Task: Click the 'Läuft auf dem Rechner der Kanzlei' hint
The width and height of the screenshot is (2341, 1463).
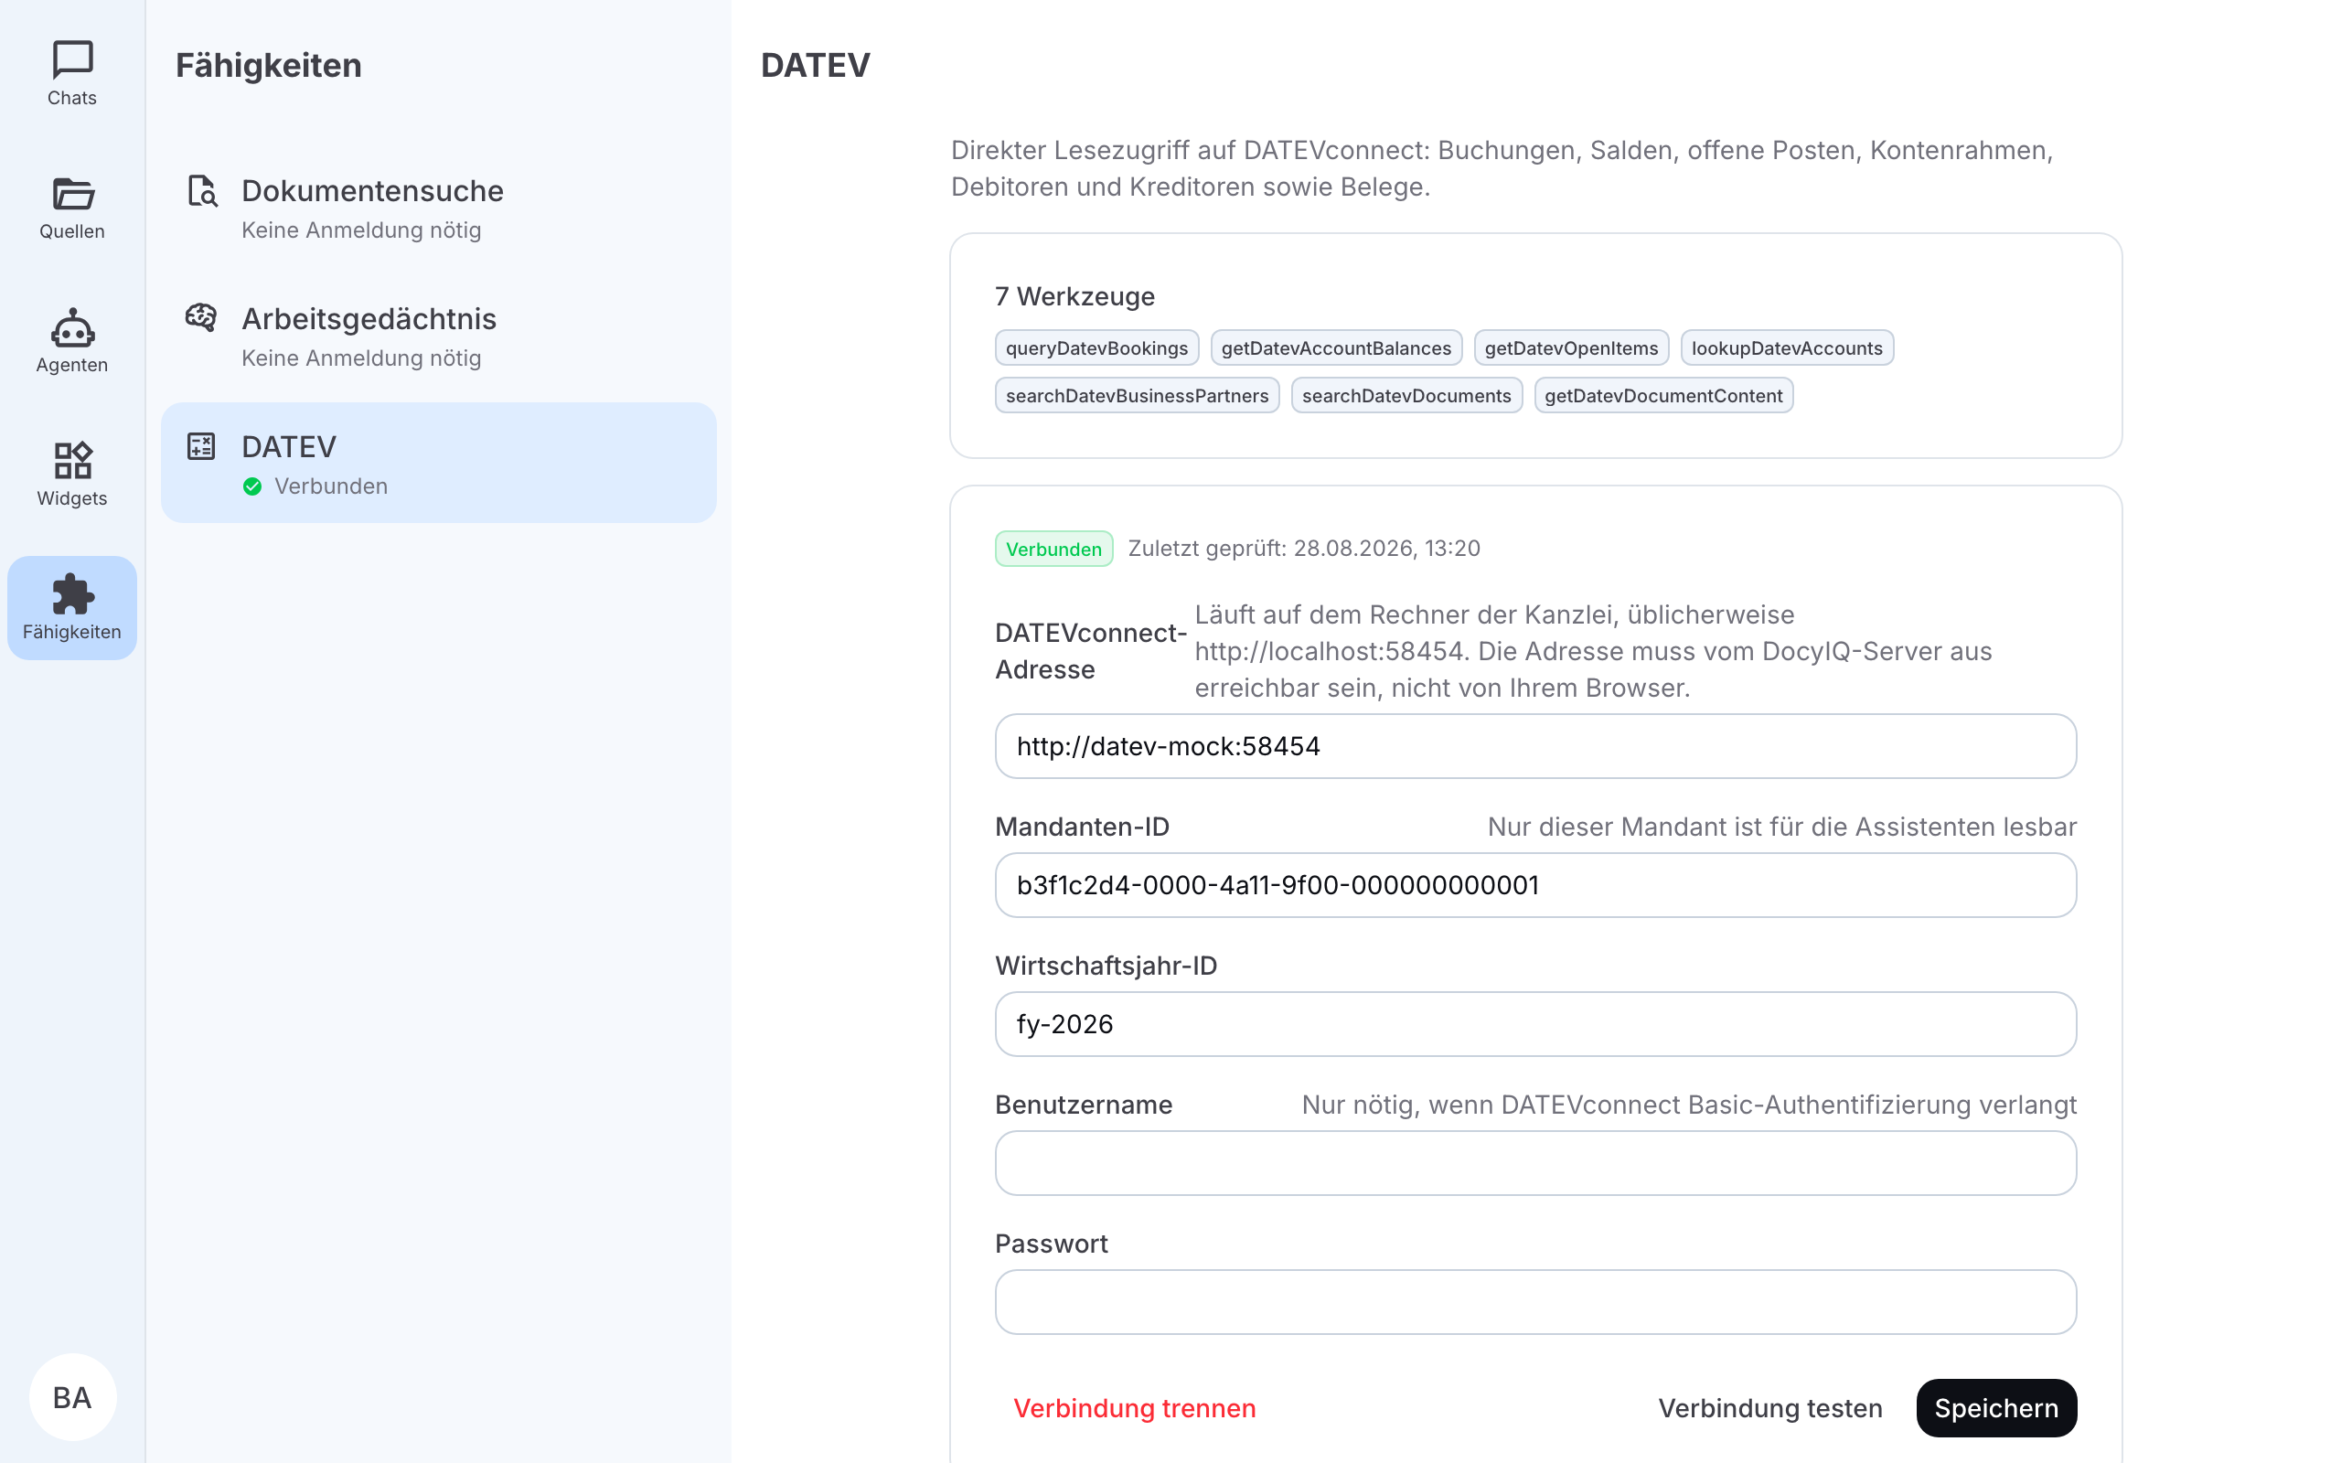Action: coord(1593,651)
